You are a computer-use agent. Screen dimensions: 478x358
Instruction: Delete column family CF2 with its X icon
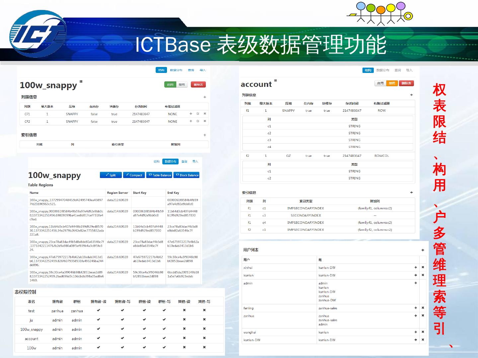[205, 121]
